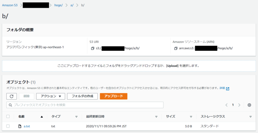Click the 3.0 B size cell
This screenshot has height=133, width=258.
coord(188,127)
